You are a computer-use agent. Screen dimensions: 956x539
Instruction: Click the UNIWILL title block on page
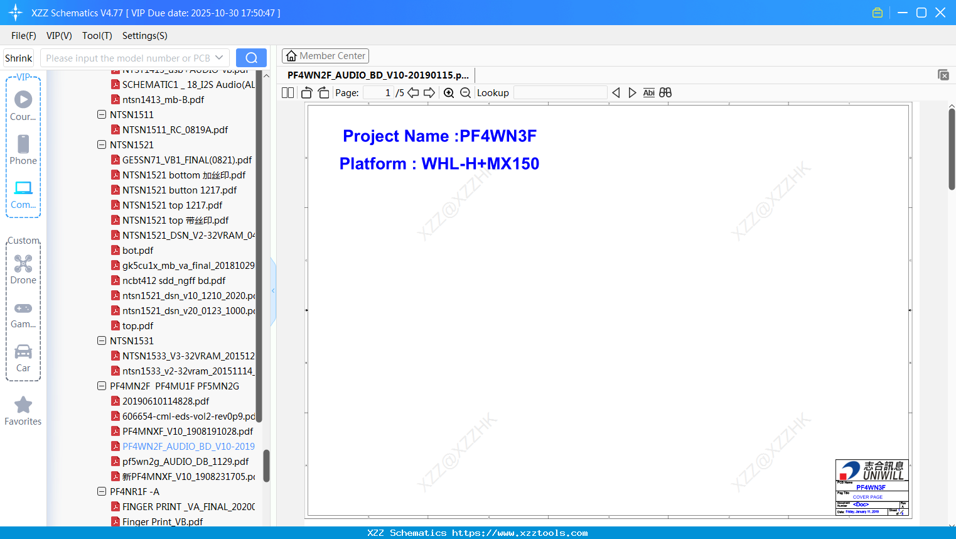click(872, 487)
